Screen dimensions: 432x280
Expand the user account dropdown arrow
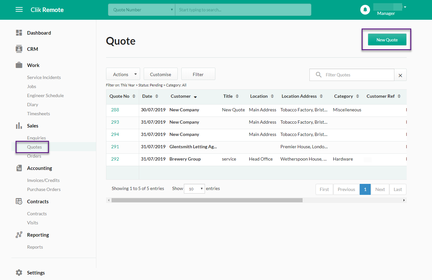click(x=405, y=7)
